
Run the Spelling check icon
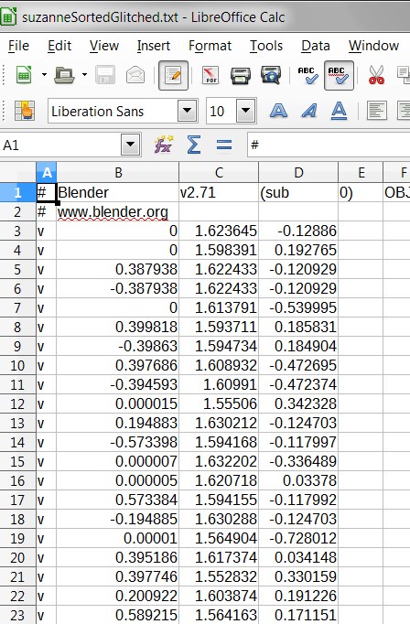[307, 75]
